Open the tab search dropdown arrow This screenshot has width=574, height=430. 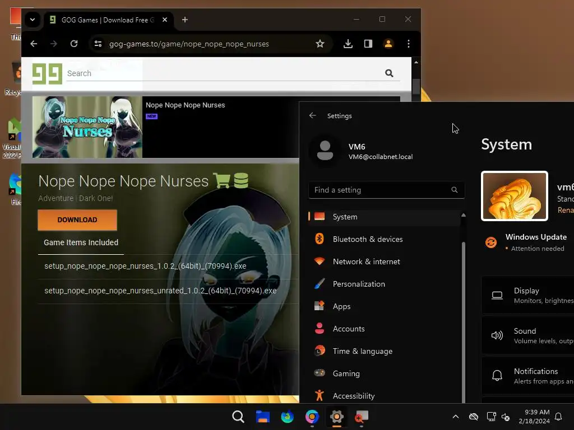[x=32, y=20]
